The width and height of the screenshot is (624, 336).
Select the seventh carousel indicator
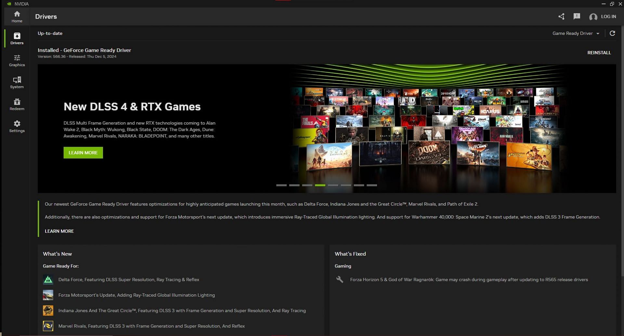pos(359,185)
